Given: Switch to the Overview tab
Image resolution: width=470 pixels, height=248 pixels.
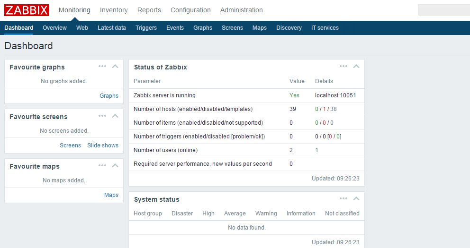Looking at the screenshot, I should pyautogui.click(x=54, y=28).
